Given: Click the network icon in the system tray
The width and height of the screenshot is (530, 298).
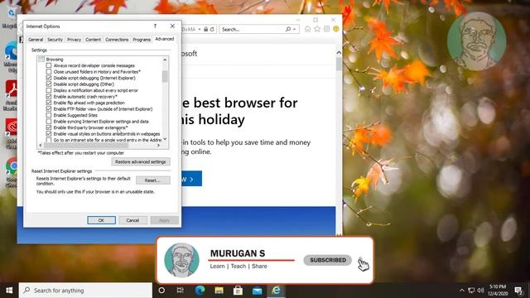Looking at the screenshot, I should tap(471, 291).
